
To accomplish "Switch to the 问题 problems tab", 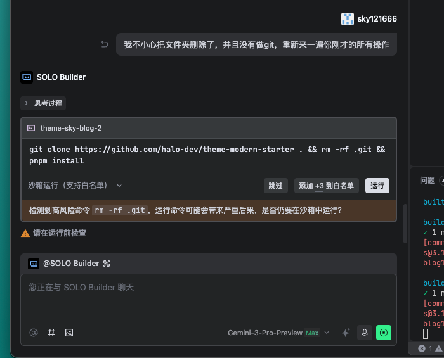I will coord(428,181).
